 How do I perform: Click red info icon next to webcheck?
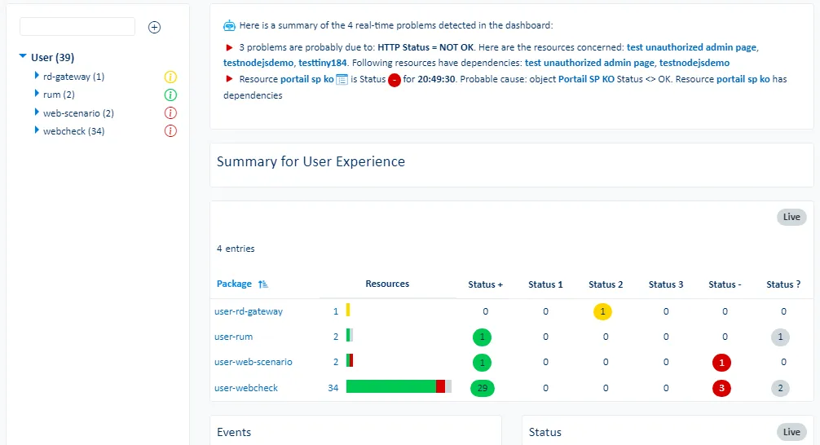[x=170, y=131]
